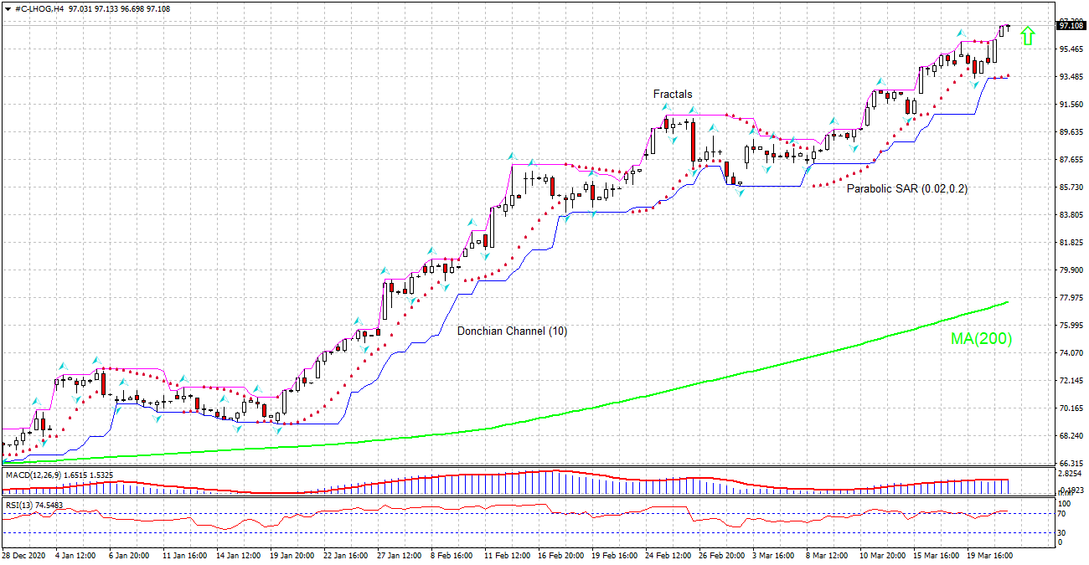Screen dimensions: 1089x565
Task: Open the RSI(13) indicator label
Action: point(18,505)
